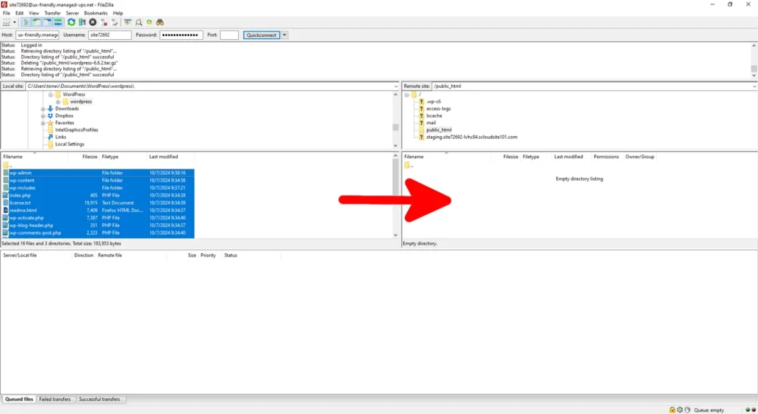The width and height of the screenshot is (758, 414).
Task: Expand the Downloads folder in local tree
Action: 43,109
